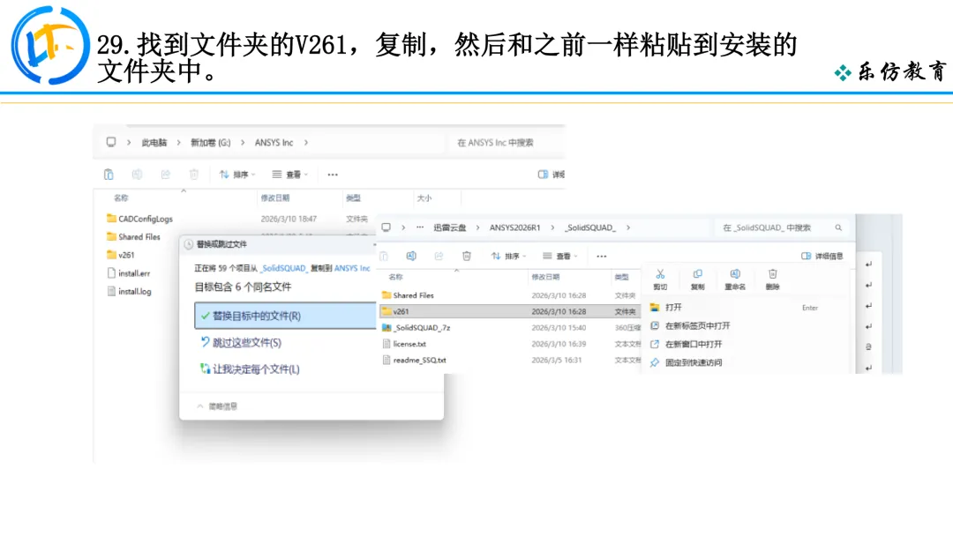
Task: Click the monitor icon in _SolidSQUAD_ address bar
Action: click(x=386, y=227)
